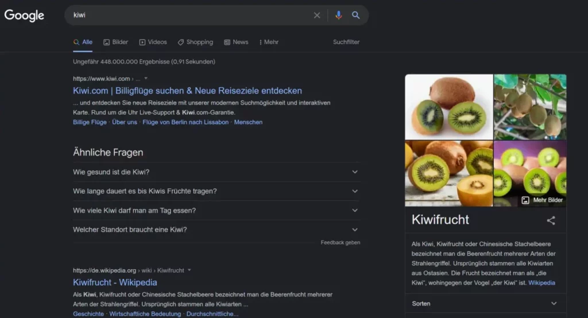
Task: Open the Durchschnittliche... sitelink
Action: [212, 314]
